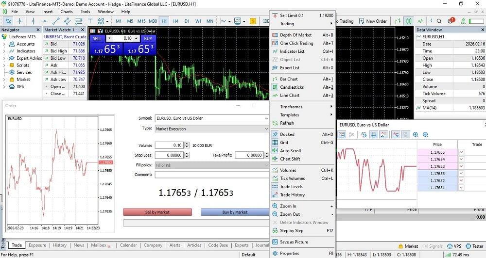486x258 pixels.
Task: Open the File menu
Action: click(15, 12)
